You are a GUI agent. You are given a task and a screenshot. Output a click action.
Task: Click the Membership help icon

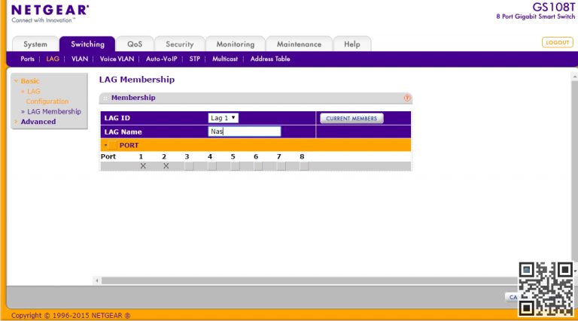click(x=407, y=98)
